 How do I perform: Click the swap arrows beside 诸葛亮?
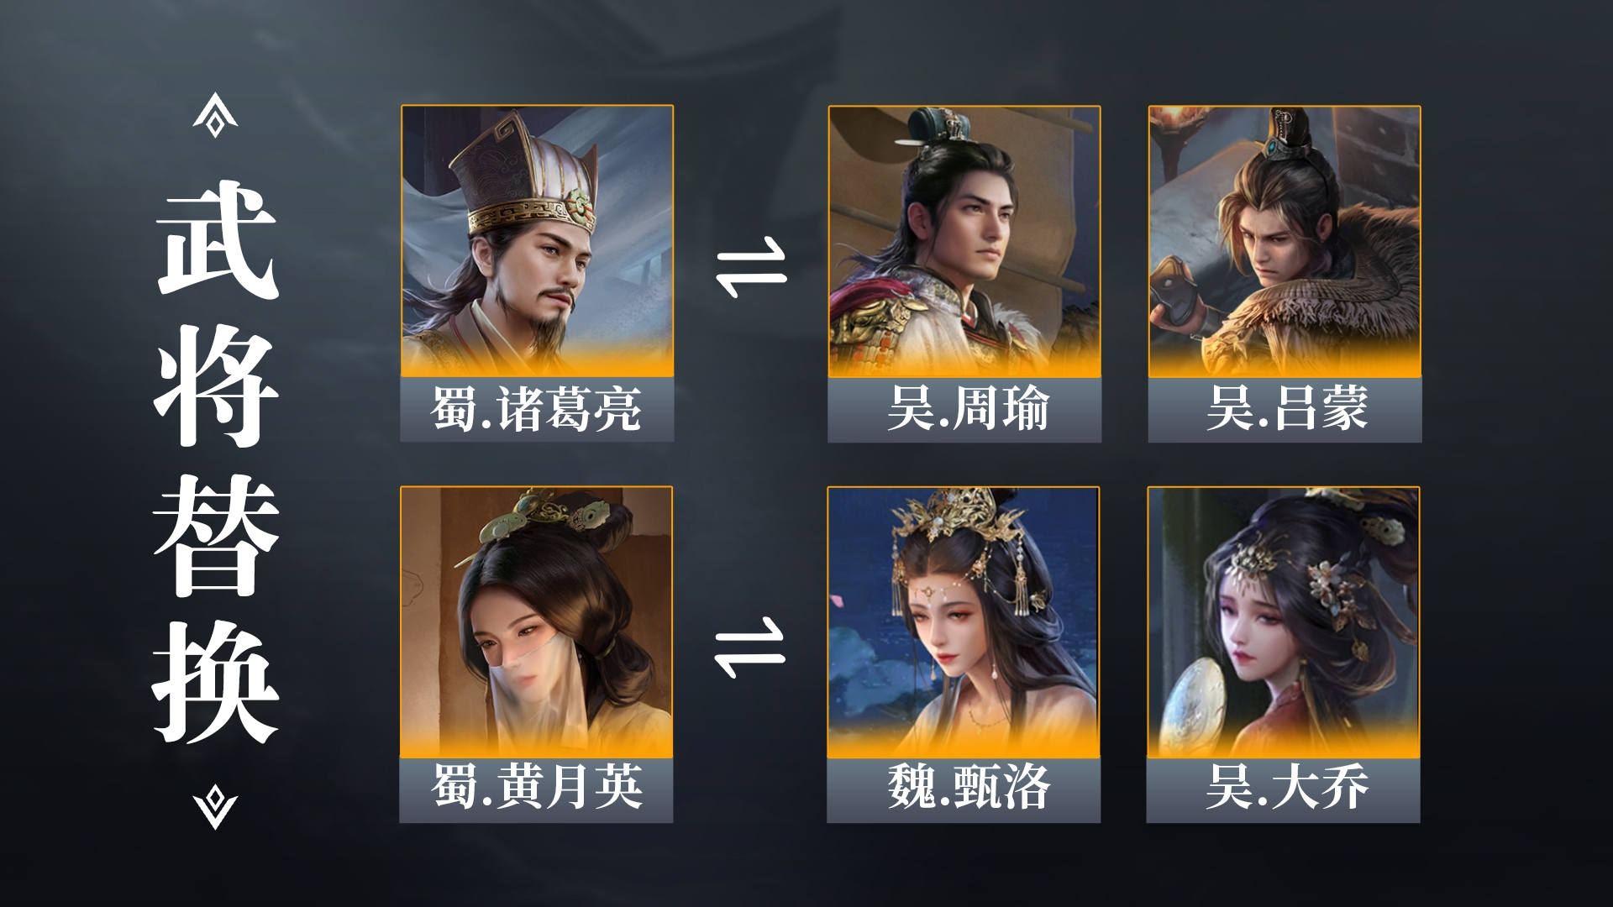point(750,272)
